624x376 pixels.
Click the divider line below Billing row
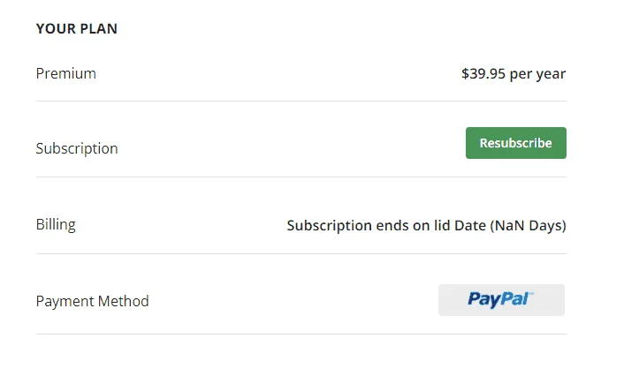click(x=301, y=253)
